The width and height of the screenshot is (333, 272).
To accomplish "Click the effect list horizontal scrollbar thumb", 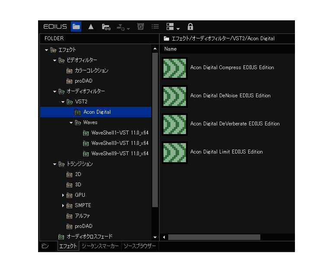I will 214,237.
